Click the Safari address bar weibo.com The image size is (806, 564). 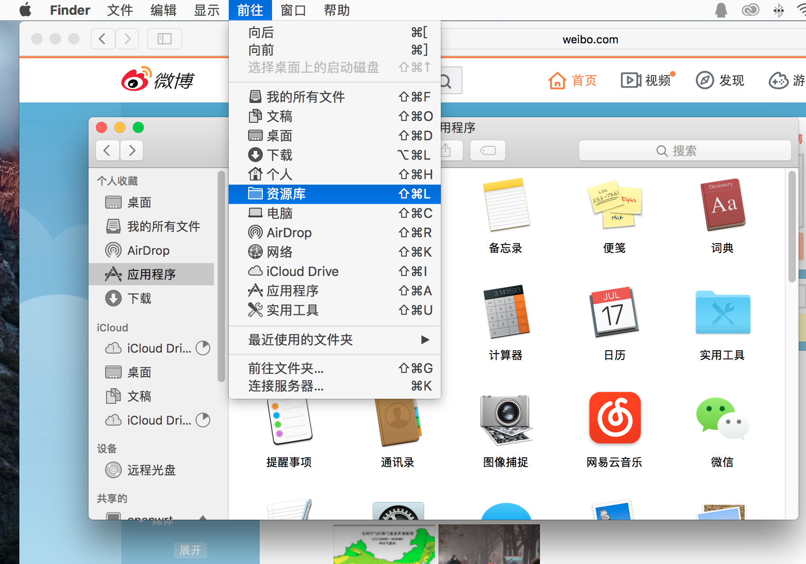click(590, 40)
